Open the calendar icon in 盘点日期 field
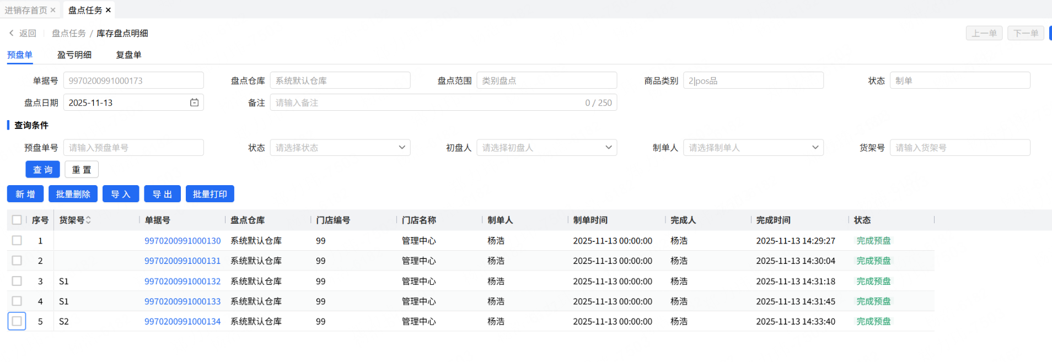This screenshot has height=362, width=1052. (x=194, y=102)
